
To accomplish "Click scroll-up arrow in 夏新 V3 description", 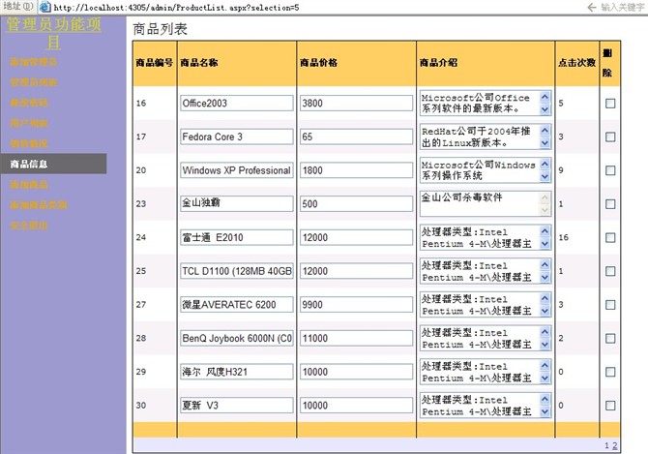I will [x=545, y=399].
